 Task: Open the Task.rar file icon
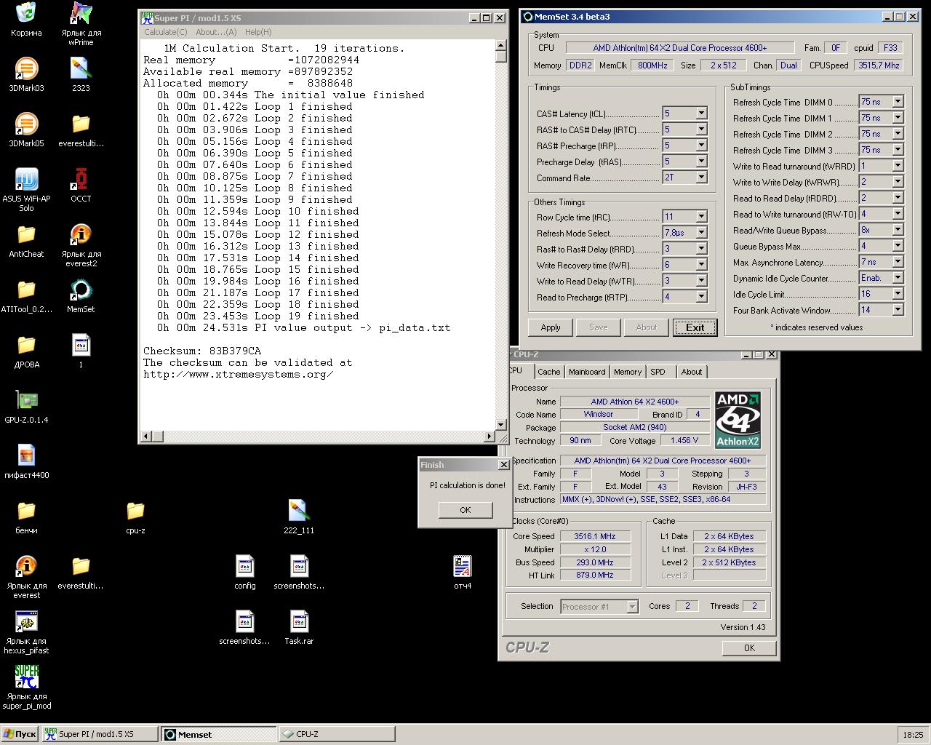tap(299, 621)
